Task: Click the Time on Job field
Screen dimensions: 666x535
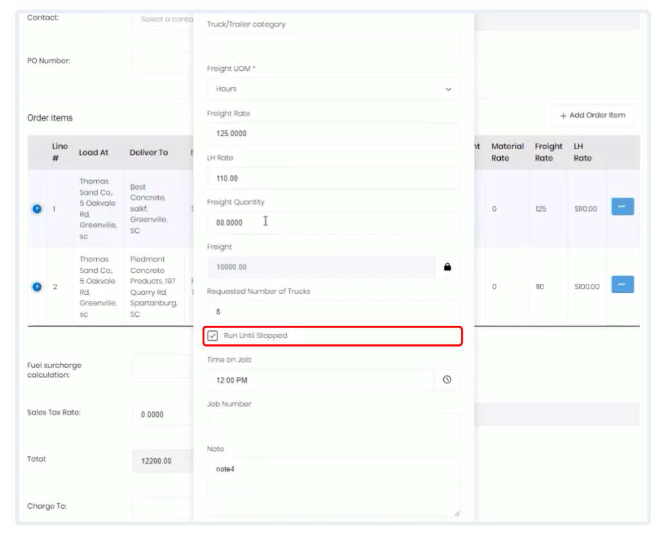Action: (x=320, y=380)
